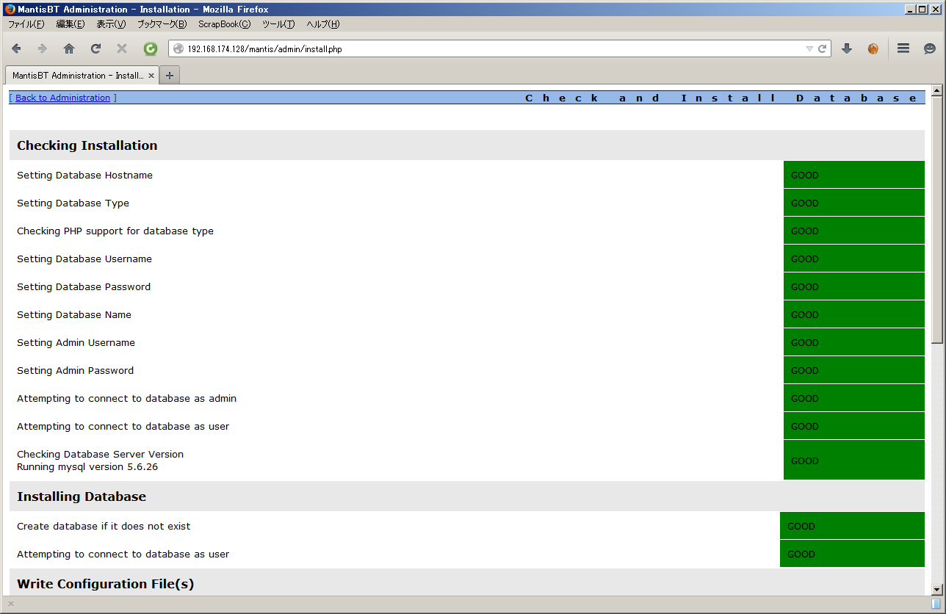
Task: Click the site identity globe icon in address bar
Action: 178,49
